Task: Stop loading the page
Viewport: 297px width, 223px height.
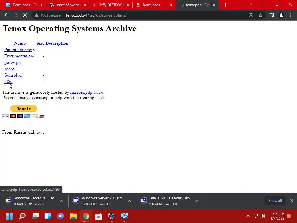Action: click(x=25, y=15)
